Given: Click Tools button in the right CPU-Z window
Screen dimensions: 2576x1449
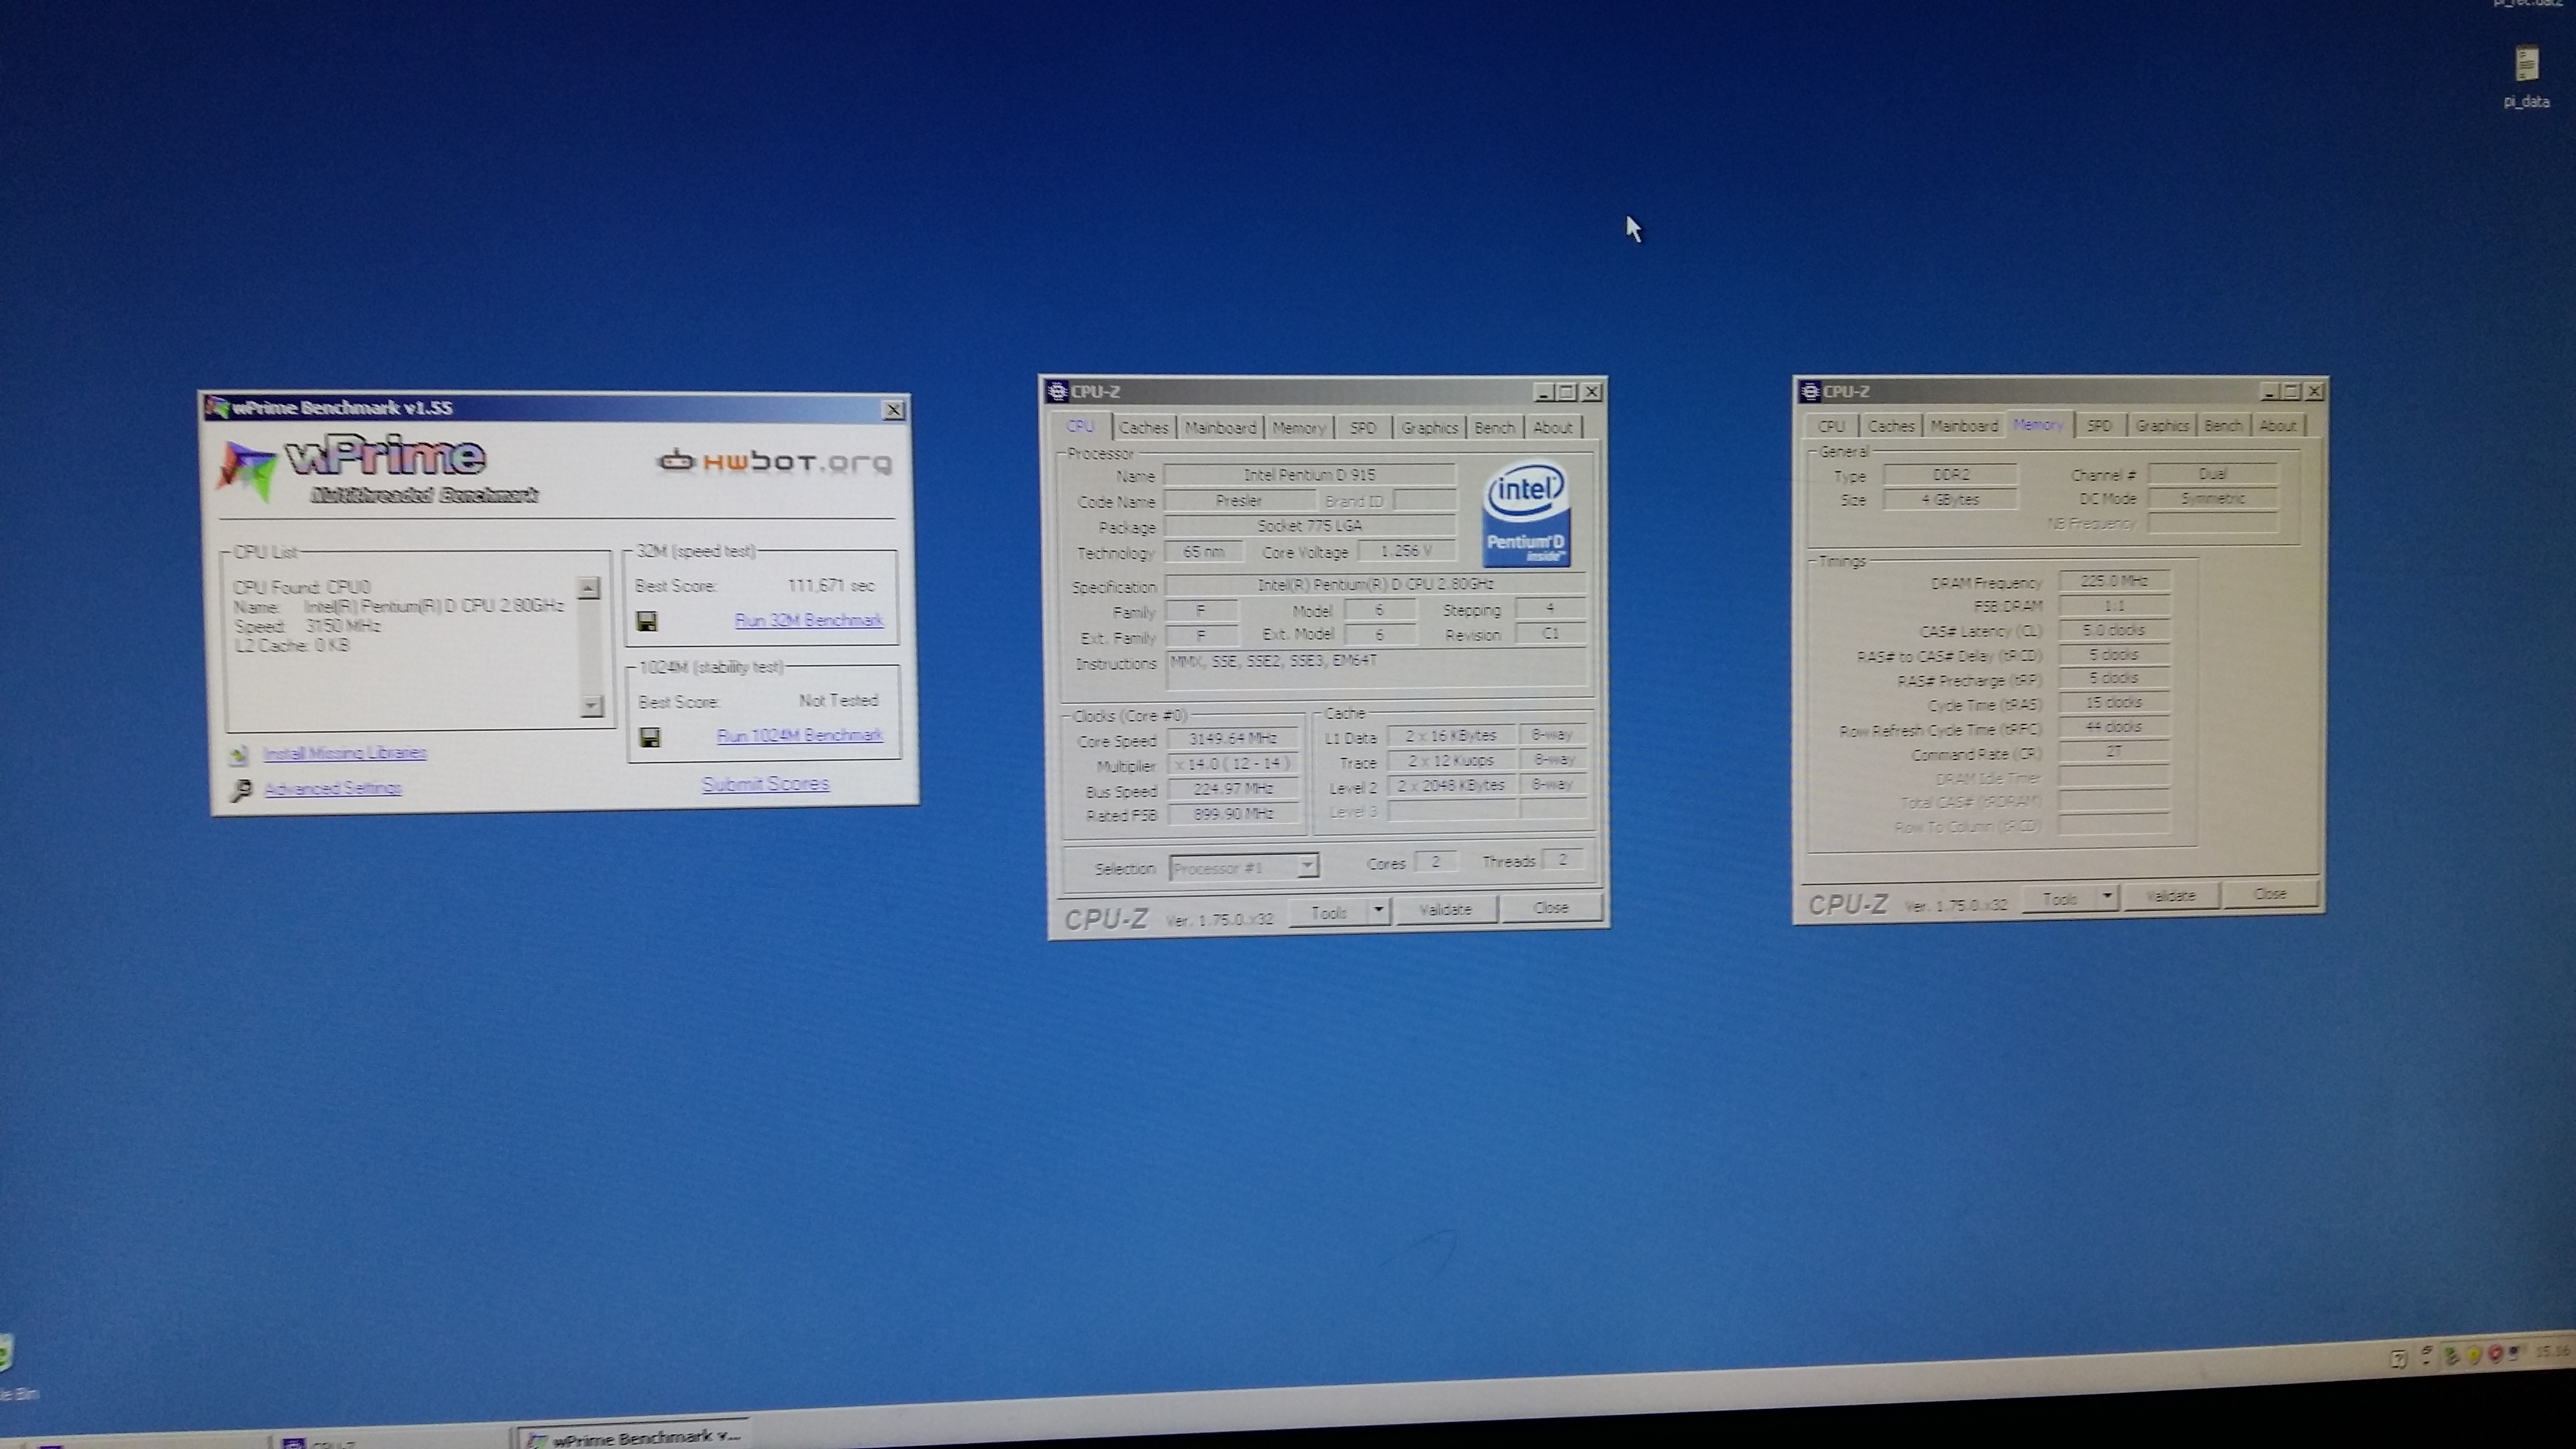Looking at the screenshot, I should pos(2060,899).
